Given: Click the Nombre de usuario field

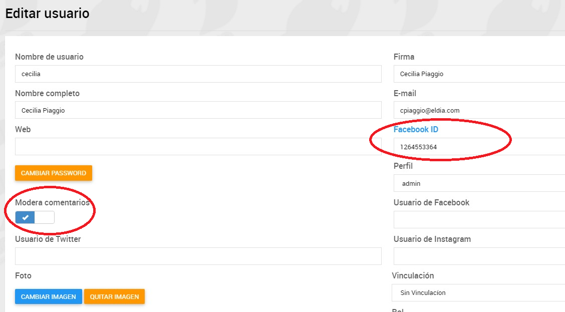Looking at the screenshot, I should pos(198,74).
